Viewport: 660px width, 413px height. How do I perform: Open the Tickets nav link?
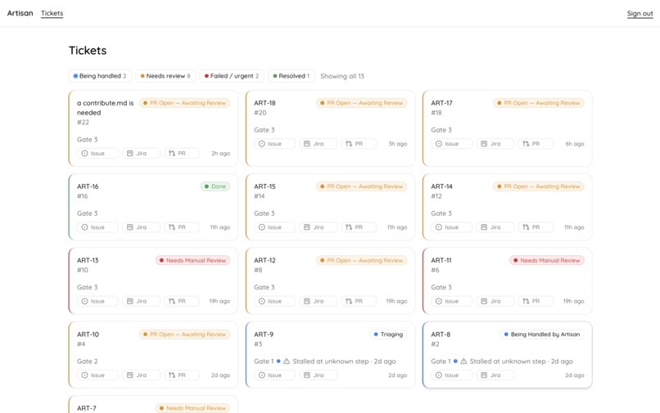coord(52,13)
